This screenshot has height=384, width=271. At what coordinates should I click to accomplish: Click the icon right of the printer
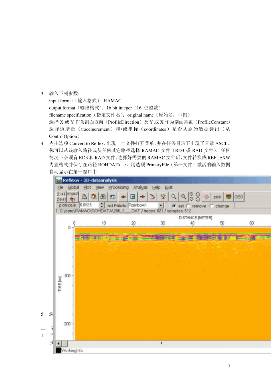(94, 197)
